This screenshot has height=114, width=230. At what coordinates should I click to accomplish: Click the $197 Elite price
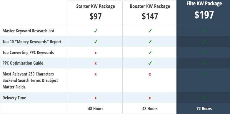pyautogui.click(x=204, y=15)
